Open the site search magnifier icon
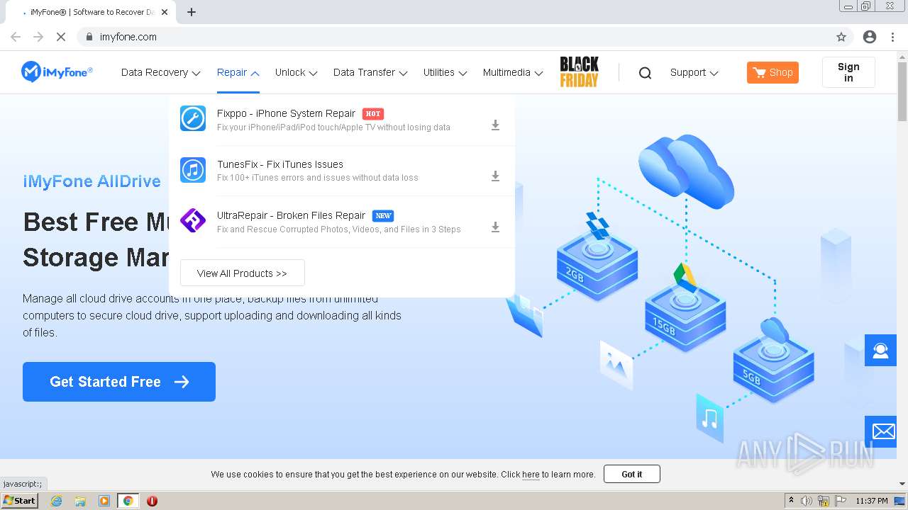The image size is (908, 510). pos(645,72)
